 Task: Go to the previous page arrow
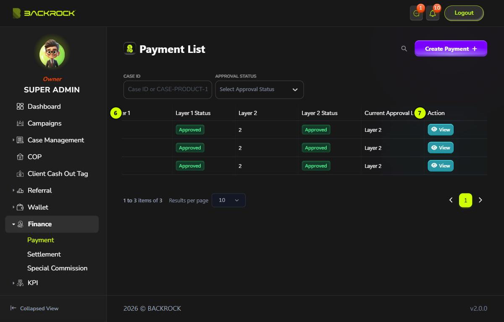coord(451,200)
